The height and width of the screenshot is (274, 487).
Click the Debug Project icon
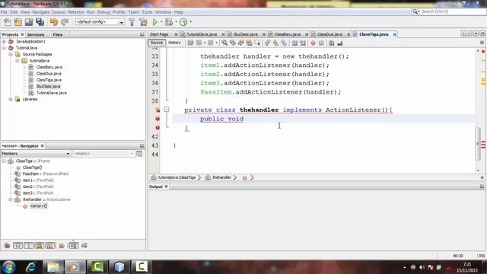169,22
